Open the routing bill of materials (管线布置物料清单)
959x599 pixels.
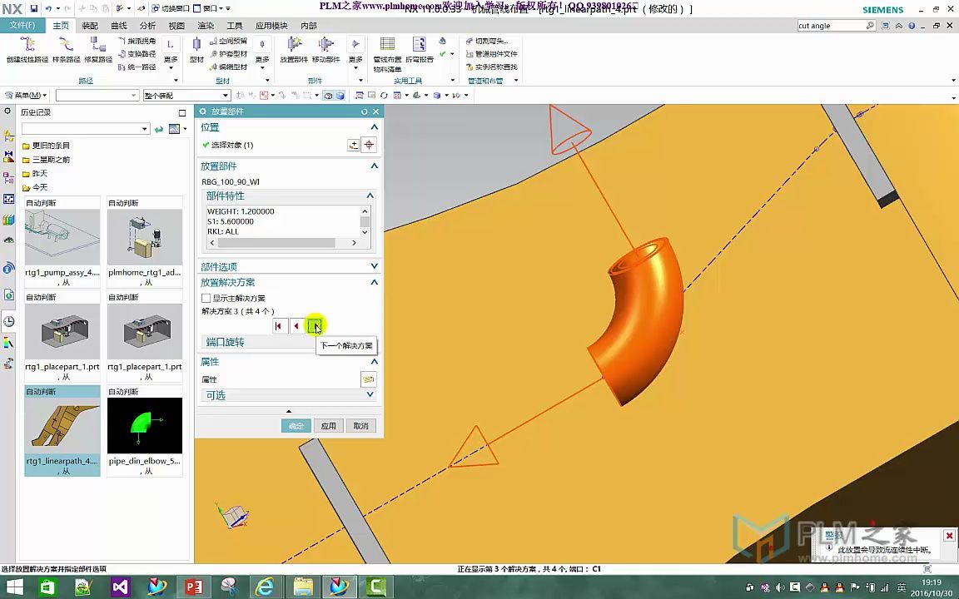387,54
